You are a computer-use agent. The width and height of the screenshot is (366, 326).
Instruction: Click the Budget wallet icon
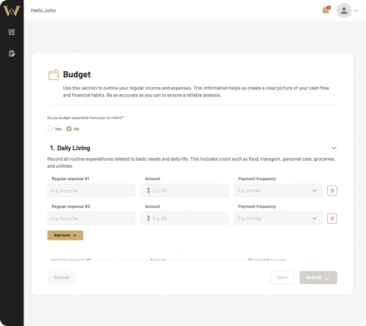(x=53, y=75)
